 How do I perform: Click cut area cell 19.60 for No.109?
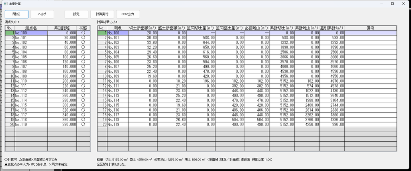pos(143,76)
